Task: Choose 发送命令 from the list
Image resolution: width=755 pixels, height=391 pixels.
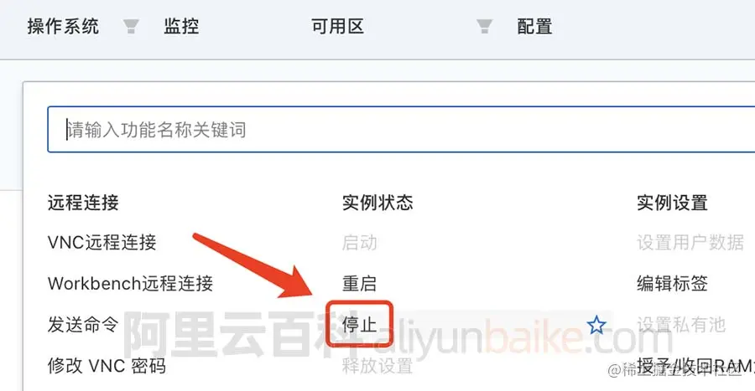Action: (x=83, y=325)
